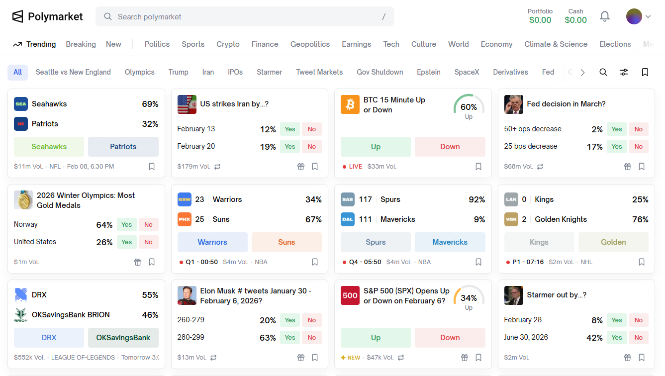Expand more topic tags with right chevron
Image resolution: width=665 pixels, height=376 pixels.
click(x=582, y=72)
